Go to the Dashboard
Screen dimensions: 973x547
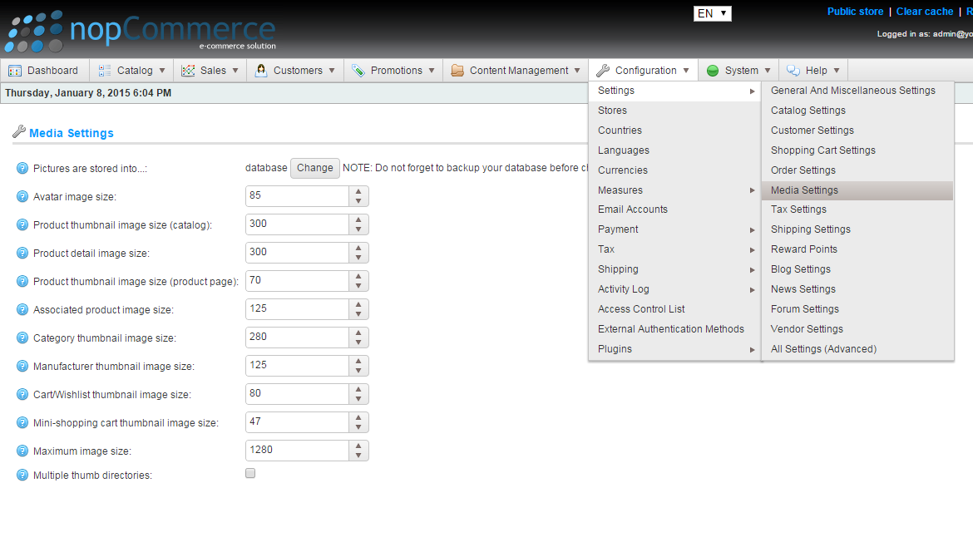tap(43, 71)
